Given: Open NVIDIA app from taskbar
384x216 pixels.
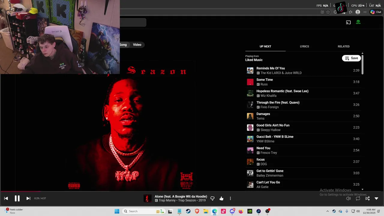Looking at the screenshot, I should 250,211.
